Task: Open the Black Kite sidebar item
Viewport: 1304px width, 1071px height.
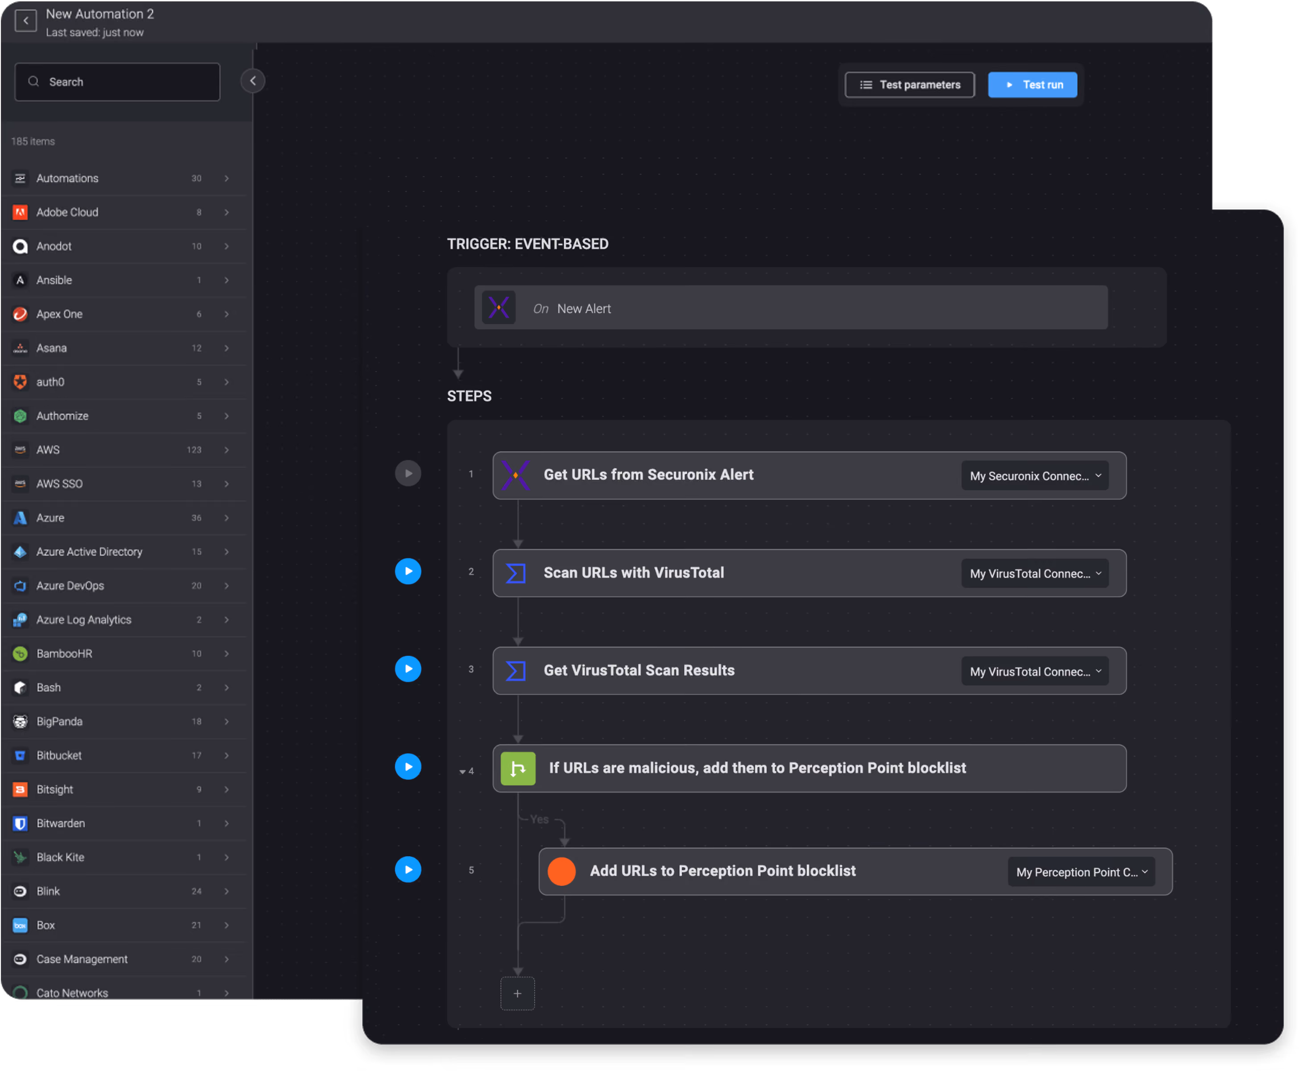Action: tap(124, 857)
